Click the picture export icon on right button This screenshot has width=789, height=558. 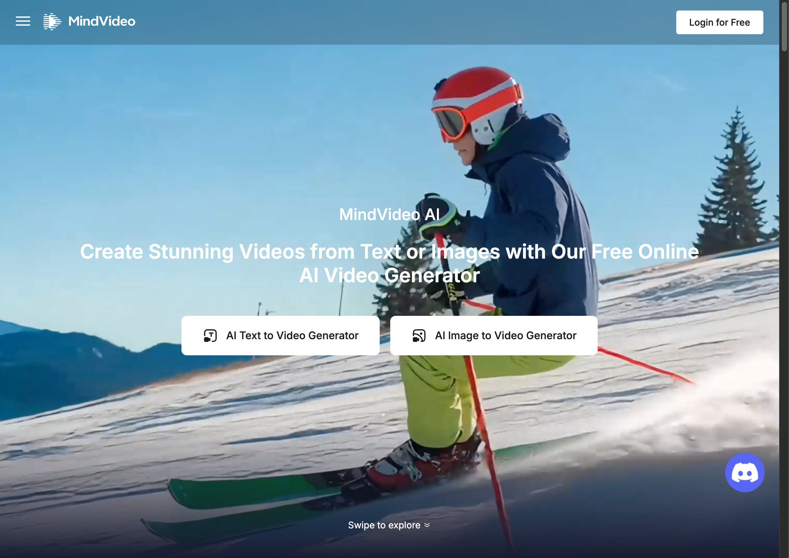click(418, 335)
